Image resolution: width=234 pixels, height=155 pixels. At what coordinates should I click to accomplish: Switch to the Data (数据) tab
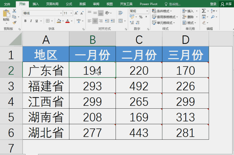[82, 4]
